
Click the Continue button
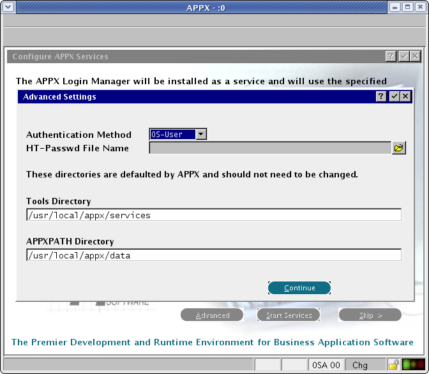click(x=299, y=288)
